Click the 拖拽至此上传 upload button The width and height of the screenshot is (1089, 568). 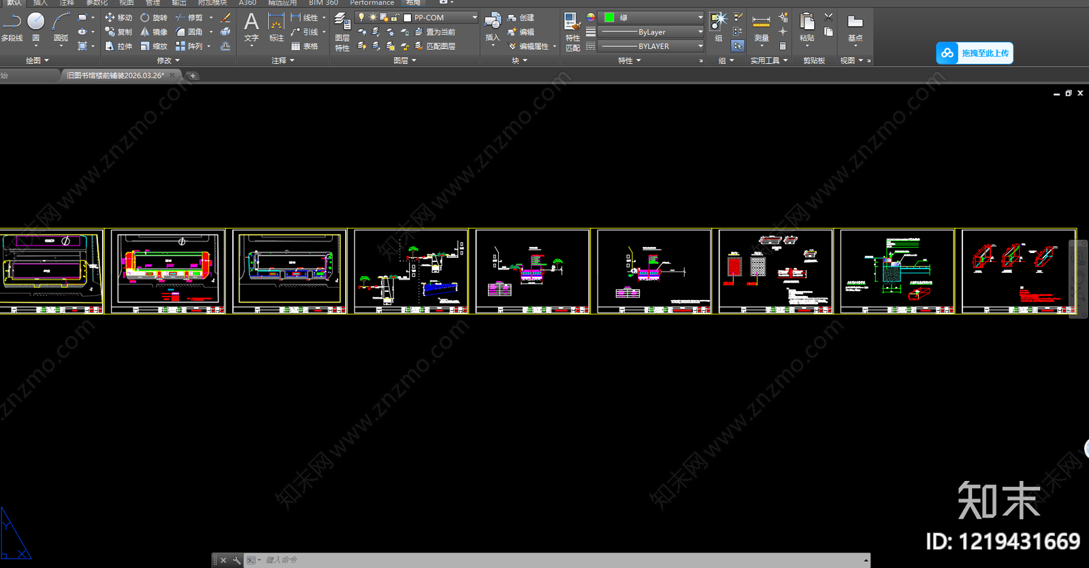[x=975, y=53]
